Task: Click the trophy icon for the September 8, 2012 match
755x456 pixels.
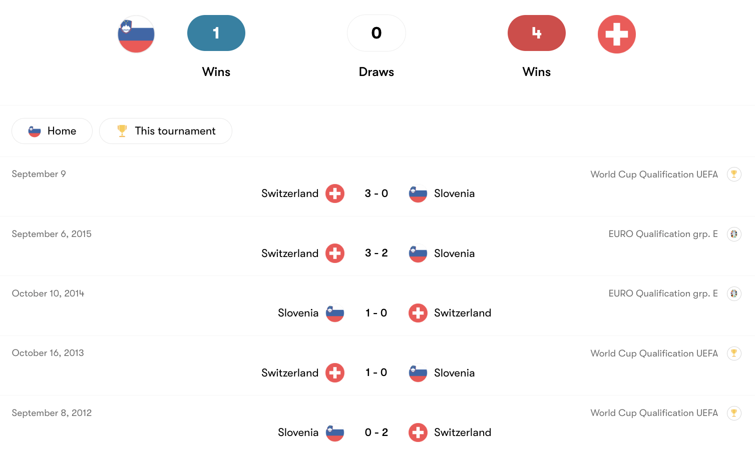Action: (734, 413)
